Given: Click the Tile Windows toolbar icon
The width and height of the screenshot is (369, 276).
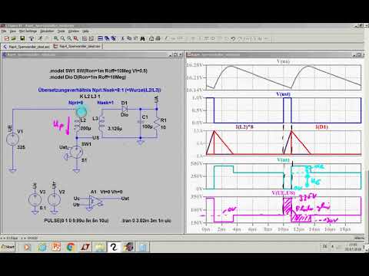Looking at the screenshot, I should click(x=101, y=38).
